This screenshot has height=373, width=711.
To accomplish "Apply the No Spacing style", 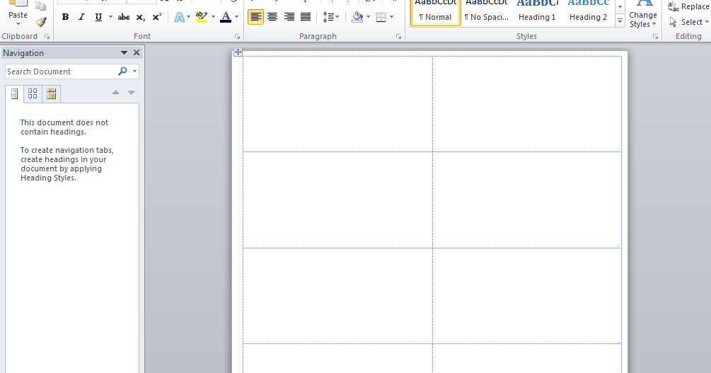I will click(x=487, y=12).
